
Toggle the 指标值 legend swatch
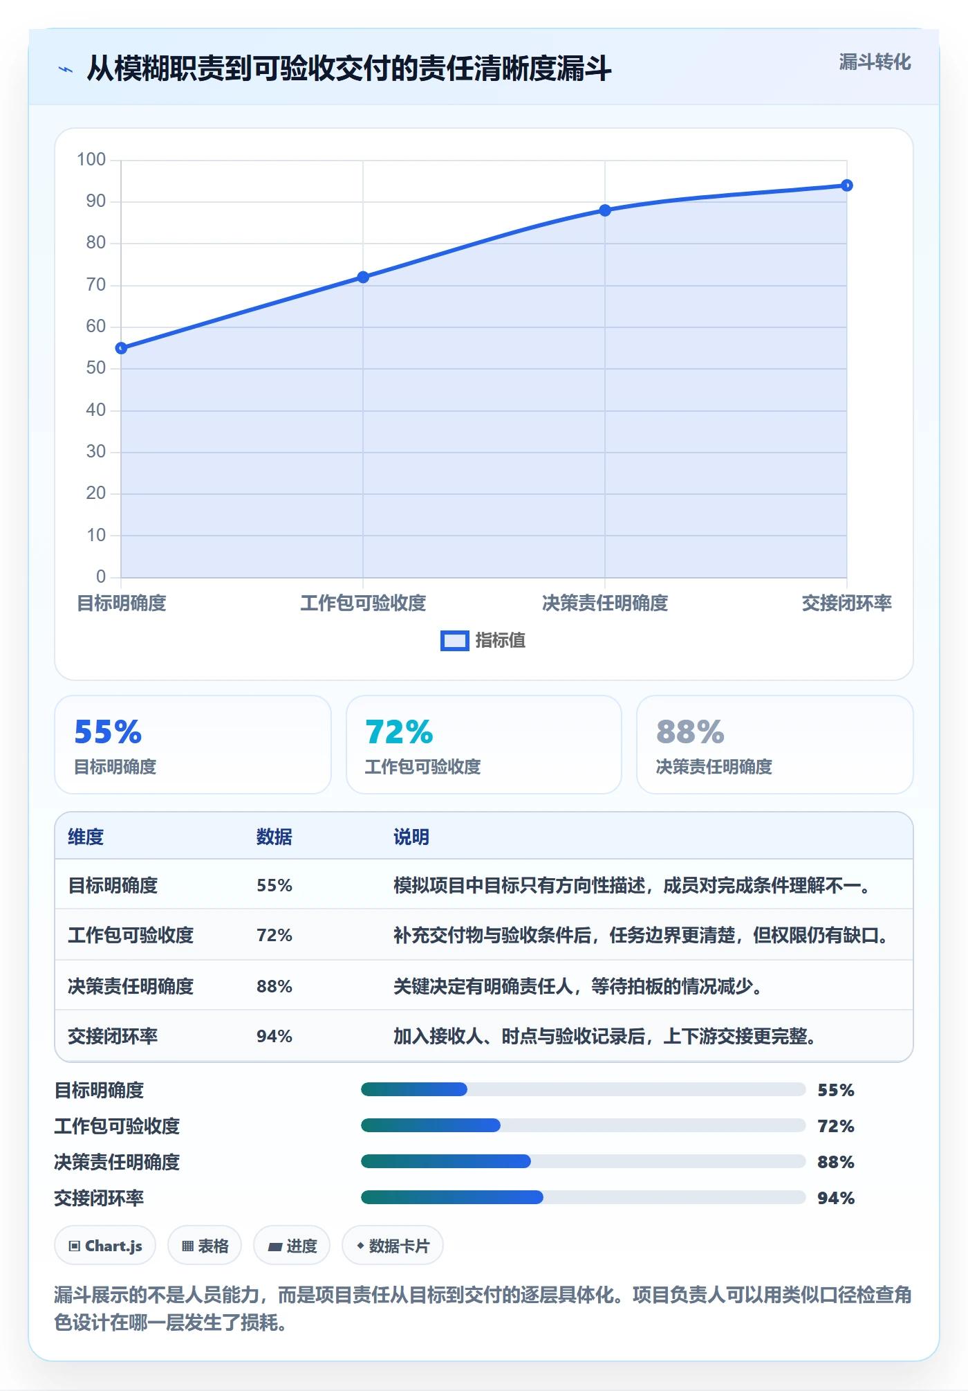[455, 641]
